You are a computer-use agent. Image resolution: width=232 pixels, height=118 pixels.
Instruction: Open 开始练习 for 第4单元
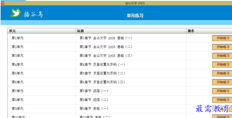pyautogui.click(x=222, y=64)
